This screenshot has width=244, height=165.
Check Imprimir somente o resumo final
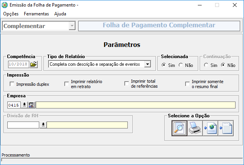click(x=187, y=84)
